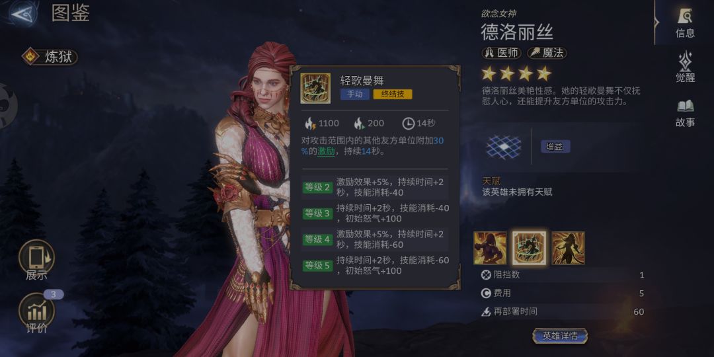Open the 评价 rating chart icon
Viewport: 714px width, 357px height.
pyautogui.click(x=36, y=313)
